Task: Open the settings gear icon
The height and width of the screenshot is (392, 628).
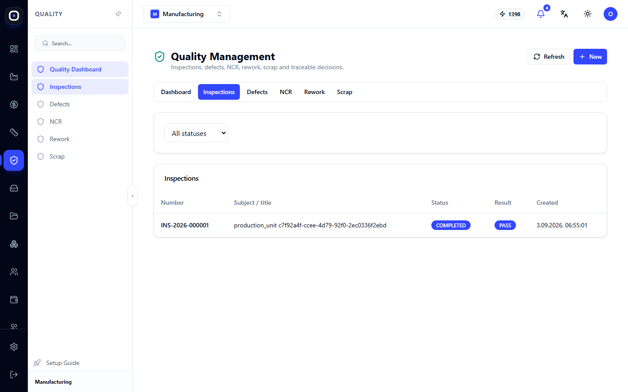Action: [14, 347]
